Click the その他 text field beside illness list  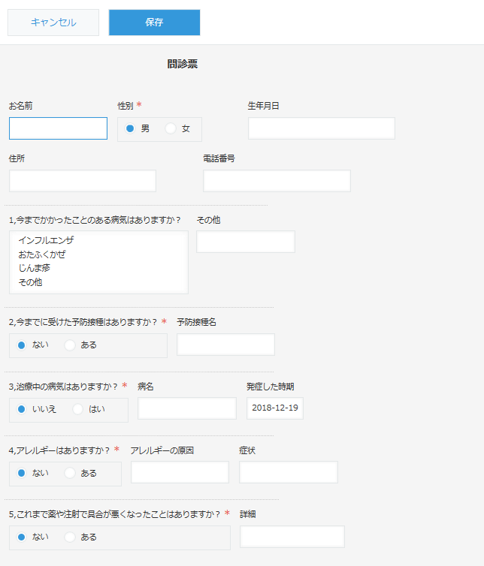pos(246,242)
